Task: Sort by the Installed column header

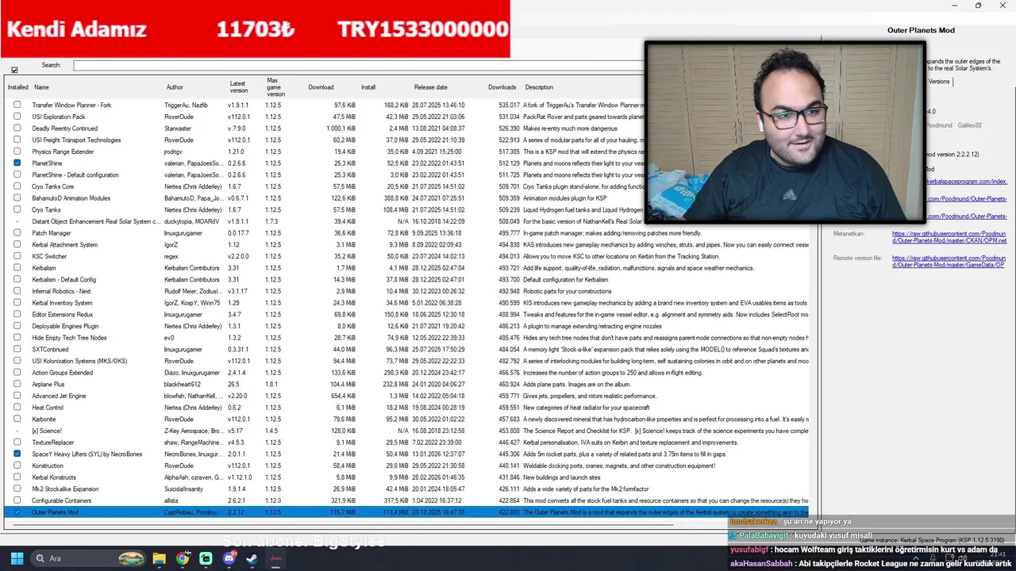Action: pos(17,87)
